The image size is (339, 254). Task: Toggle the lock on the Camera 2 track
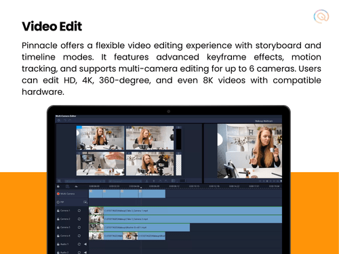point(58,219)
